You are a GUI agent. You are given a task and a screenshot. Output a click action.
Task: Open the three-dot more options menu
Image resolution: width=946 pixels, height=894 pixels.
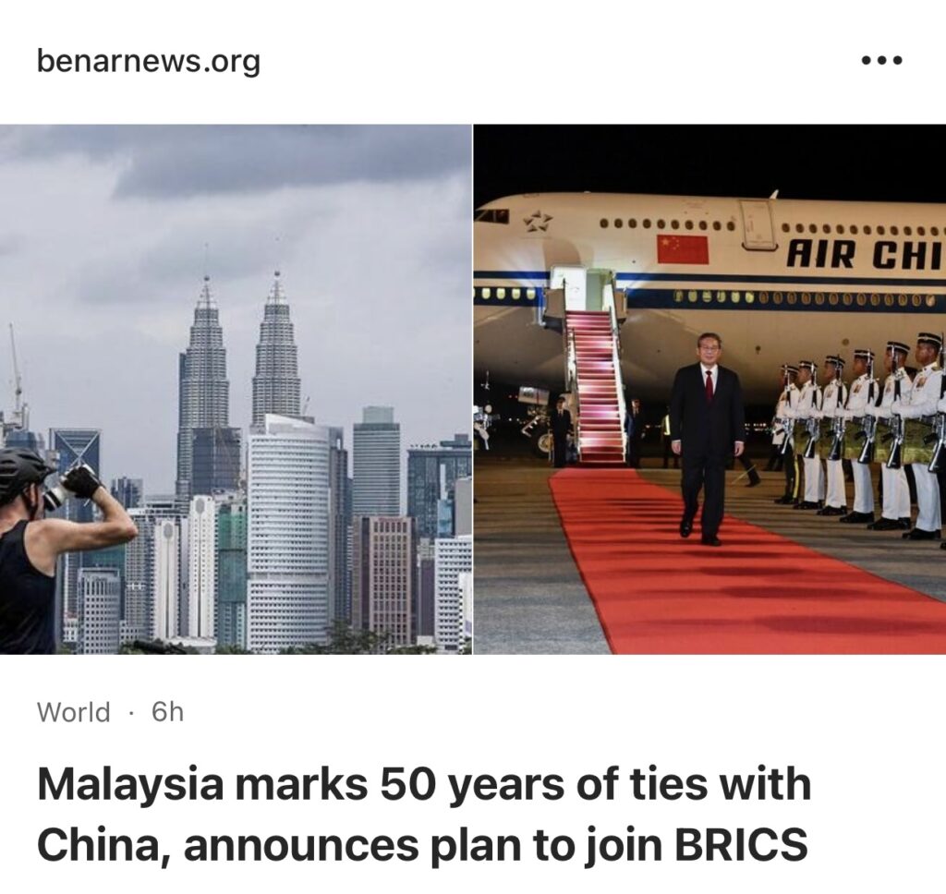tap(881, 60)
